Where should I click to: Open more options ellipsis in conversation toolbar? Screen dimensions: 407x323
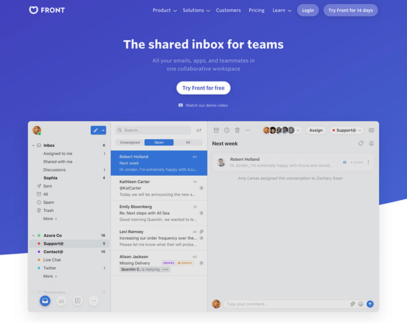tap(247, 130)
